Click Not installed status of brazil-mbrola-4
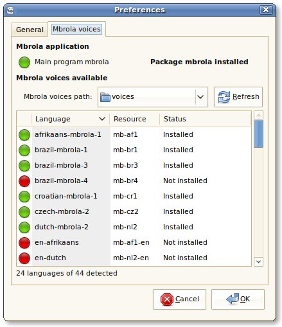282x327 pixels. tap(185, 181)
